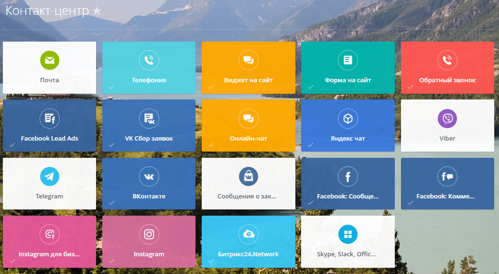499x274 pixels.
Task: Click the Виджет на сайт label
Action: (x=249, y=80)
